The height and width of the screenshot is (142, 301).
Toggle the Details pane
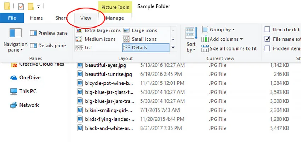tap(48, 46)
